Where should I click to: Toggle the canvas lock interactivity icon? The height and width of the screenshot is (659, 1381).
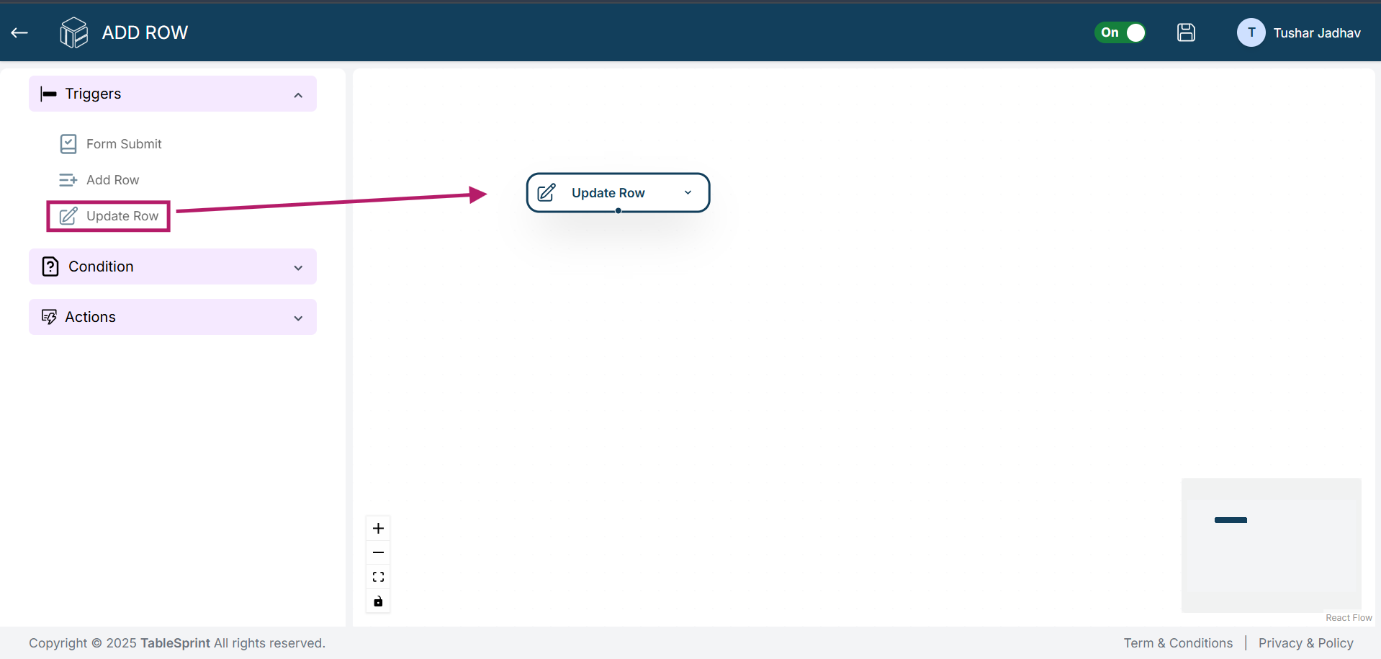coord(378,601)
